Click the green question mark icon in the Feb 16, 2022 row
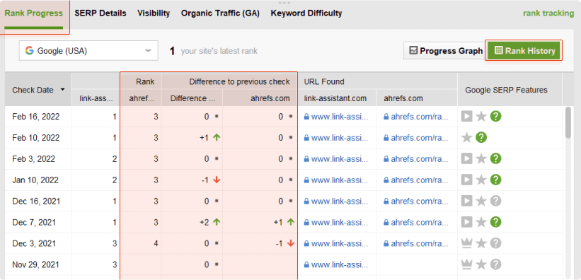This screenshot has height=280, width=581. [x=495, y=117]
